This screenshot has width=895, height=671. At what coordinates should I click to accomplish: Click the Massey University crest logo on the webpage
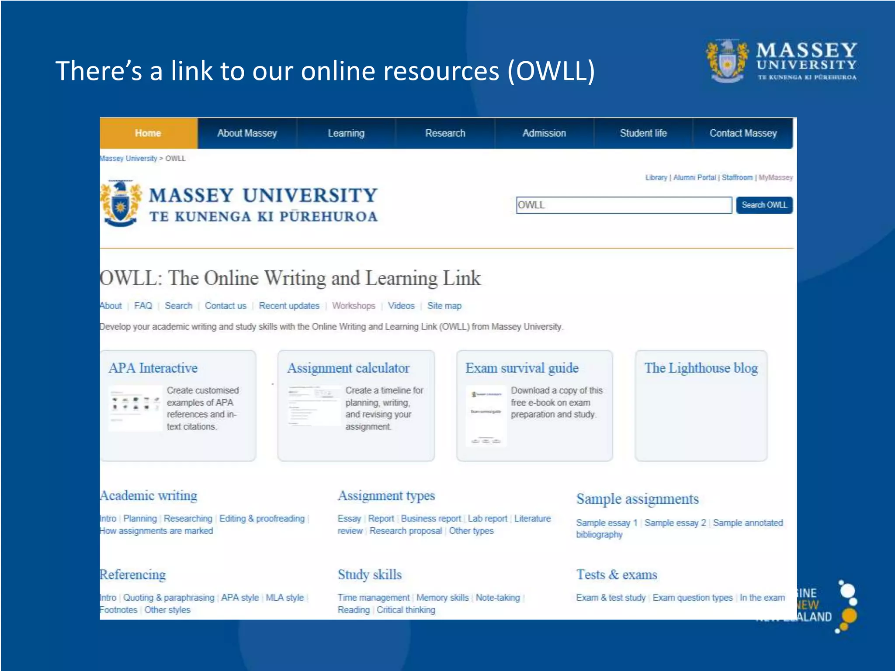(x=121, y=204)
